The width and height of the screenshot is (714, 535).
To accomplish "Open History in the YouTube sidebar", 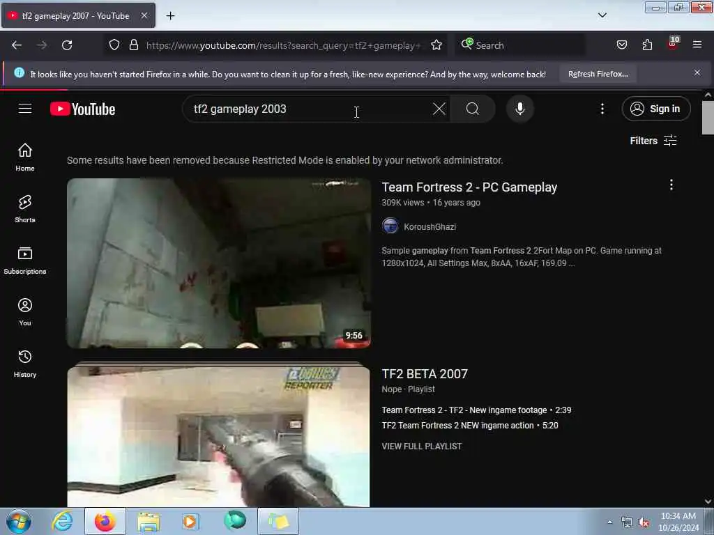I will (x=25, y=364).
